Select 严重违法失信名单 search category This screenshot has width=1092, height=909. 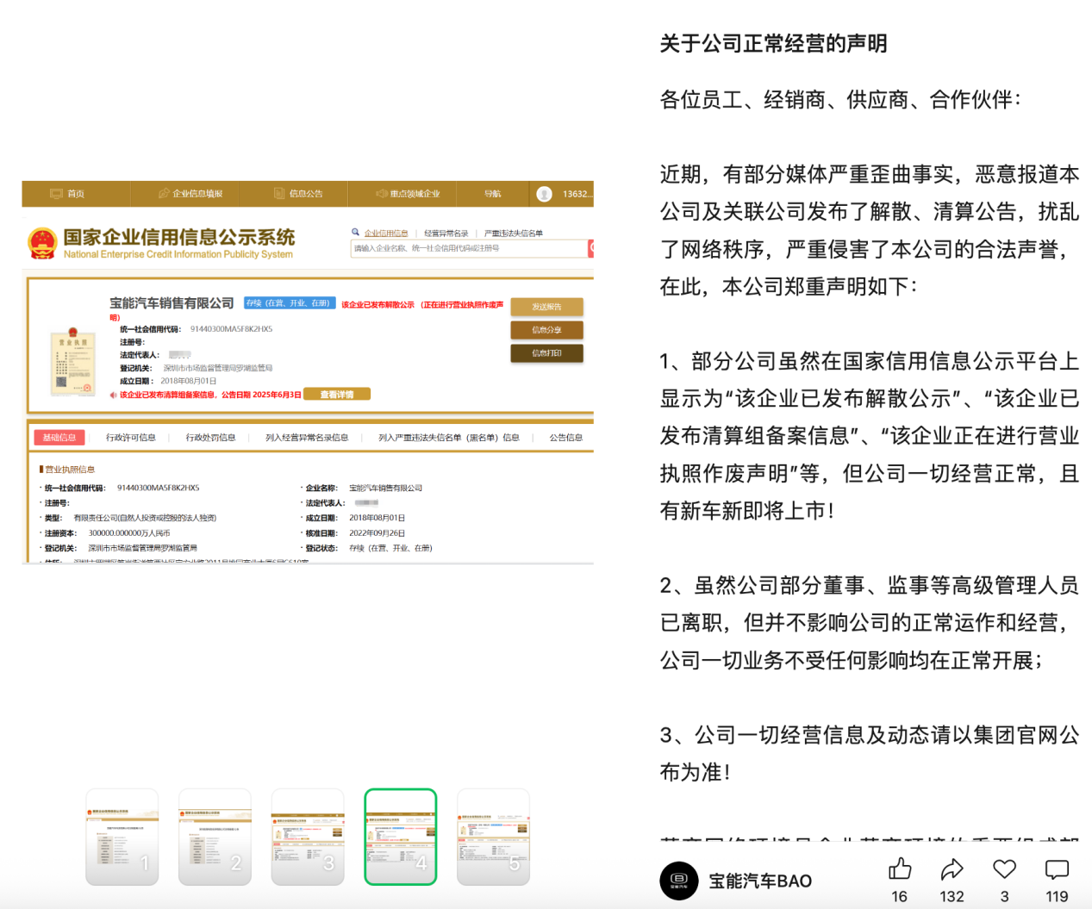coord(514,233)
